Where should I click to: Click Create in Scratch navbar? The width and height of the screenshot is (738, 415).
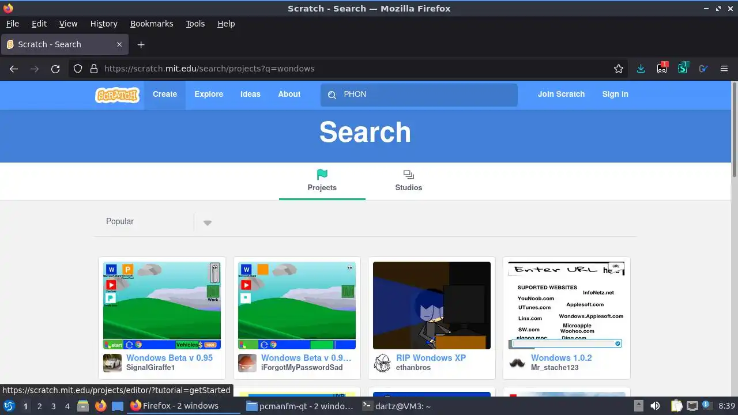165,95
